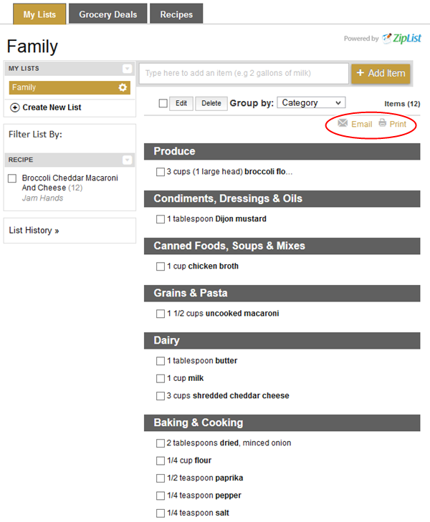Open the Print link
Viewport: 430px width, 522px height.
(x=398, y=124)
